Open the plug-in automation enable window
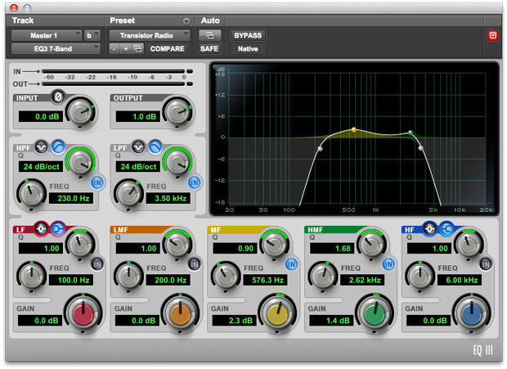Image resolution: width=507 pixels, height=369 pixels. click(210, 35)
